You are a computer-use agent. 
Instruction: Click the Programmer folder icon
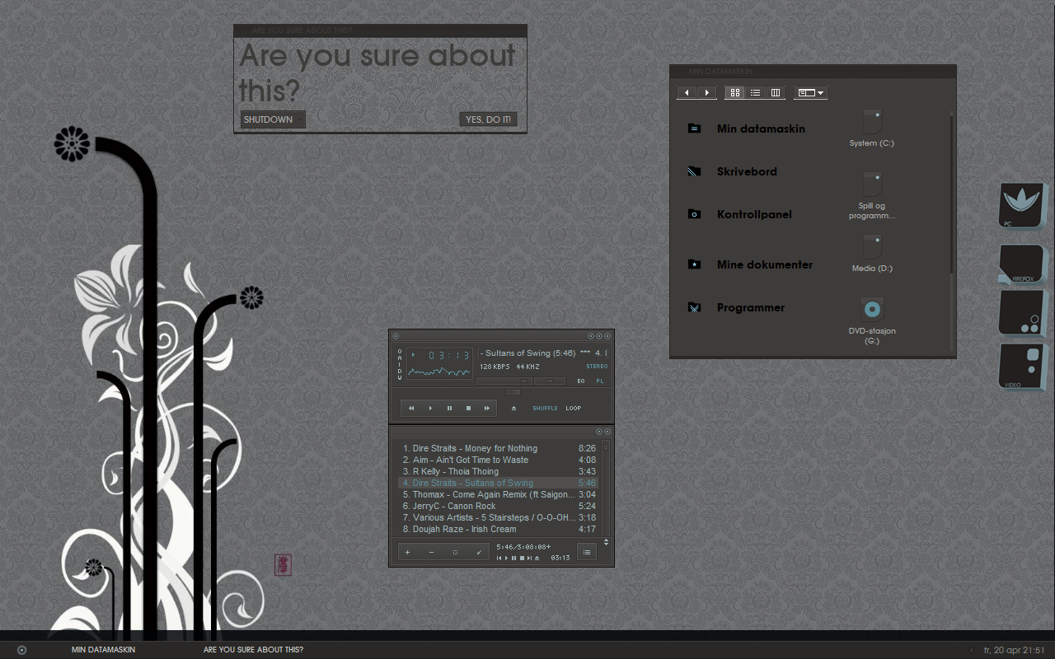point(695,307)
